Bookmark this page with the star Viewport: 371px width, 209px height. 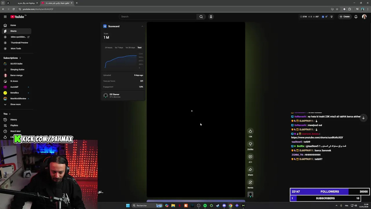pos(337,9)
